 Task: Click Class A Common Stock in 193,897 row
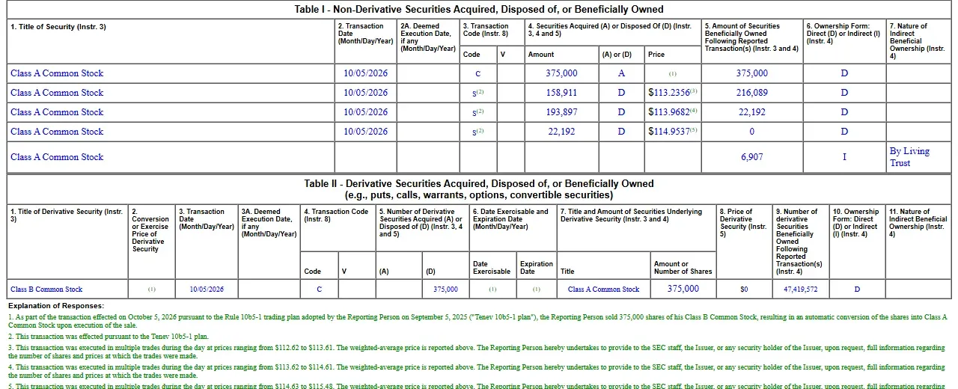[57, 112]
